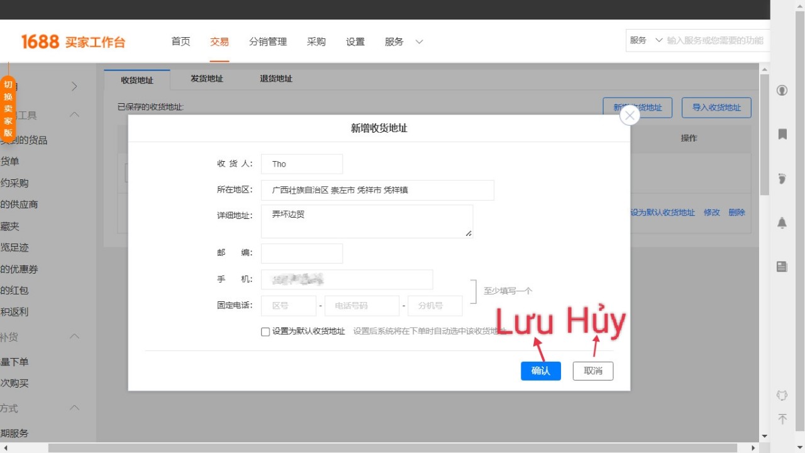Click the blue 确认 button

(541, 371)
